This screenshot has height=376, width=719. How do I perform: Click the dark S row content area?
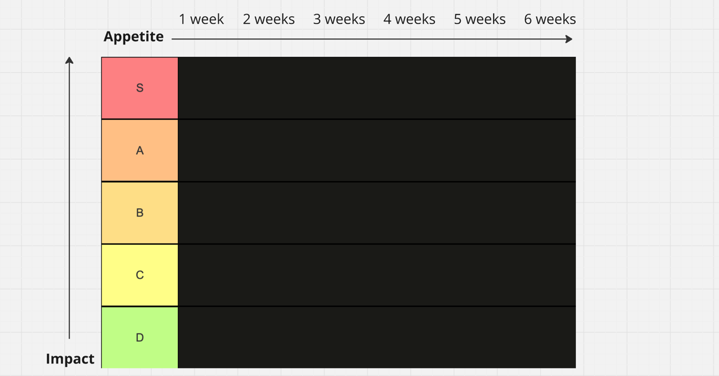tap(377, 88)
